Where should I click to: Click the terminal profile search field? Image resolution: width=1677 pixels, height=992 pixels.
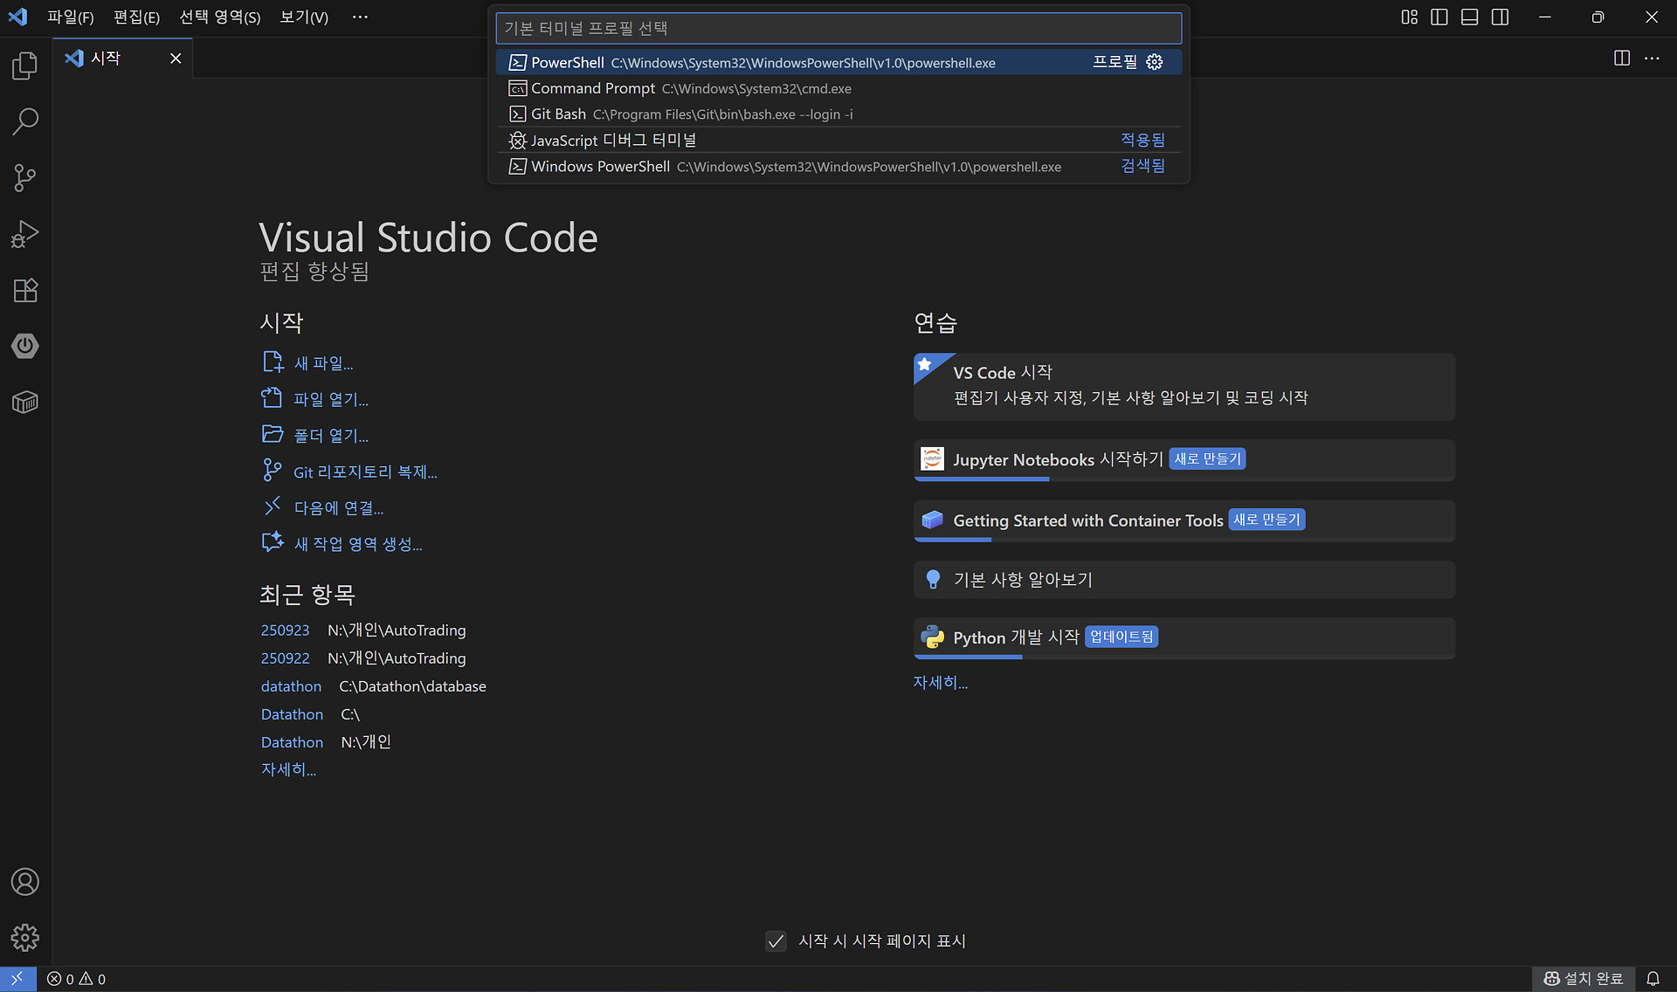click(x=838, y=28)
